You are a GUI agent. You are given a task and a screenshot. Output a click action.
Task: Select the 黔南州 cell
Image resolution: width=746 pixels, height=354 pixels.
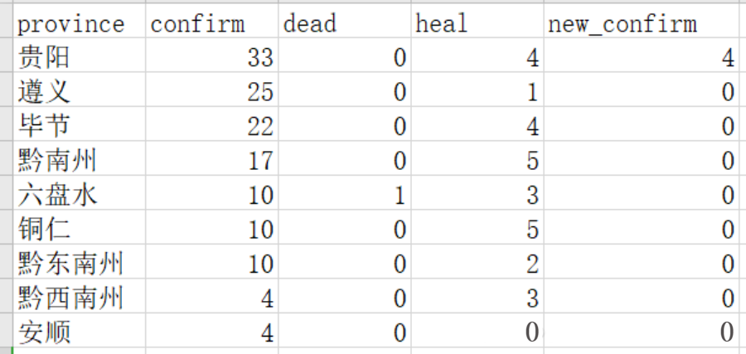point(80,160)
